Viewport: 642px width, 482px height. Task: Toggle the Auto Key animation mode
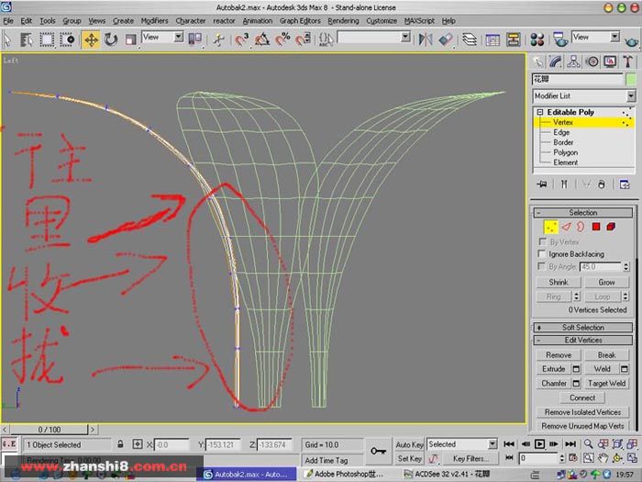point(409,443)
